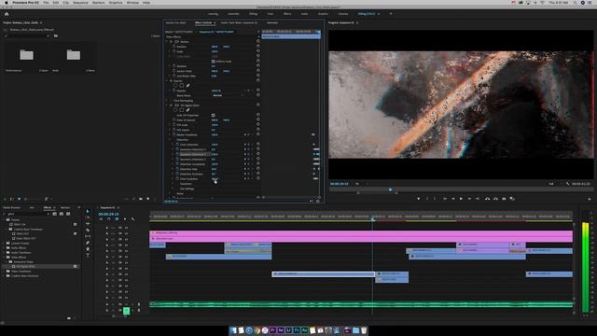Click the timeline playhead marker
The height and width of the screenshot is (336, 597).
pyautogui.click(x=373, y=219)
